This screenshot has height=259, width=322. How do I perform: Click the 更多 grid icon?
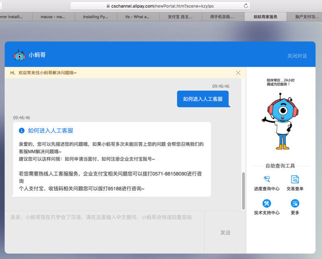pyautogui.click(x=295, y=203)
